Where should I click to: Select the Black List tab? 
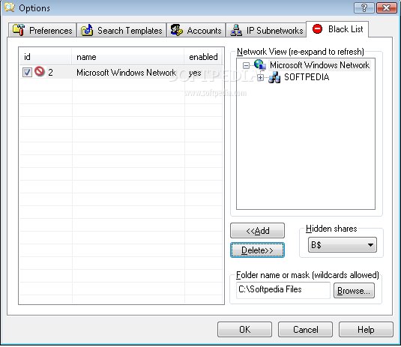(x=337, y=29)
